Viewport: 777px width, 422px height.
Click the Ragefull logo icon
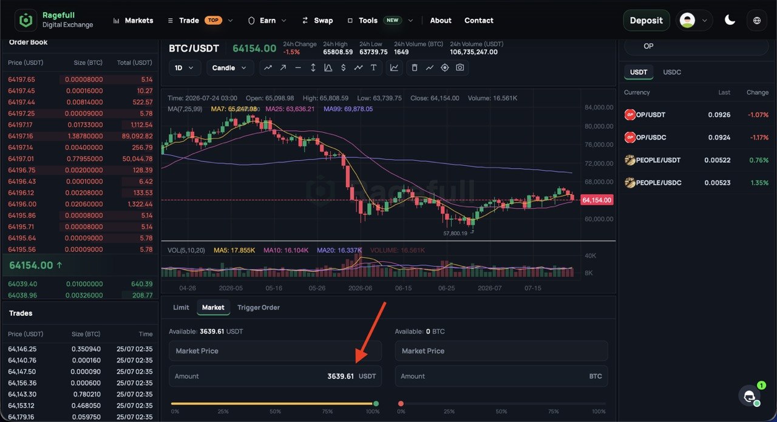point(25,20)
